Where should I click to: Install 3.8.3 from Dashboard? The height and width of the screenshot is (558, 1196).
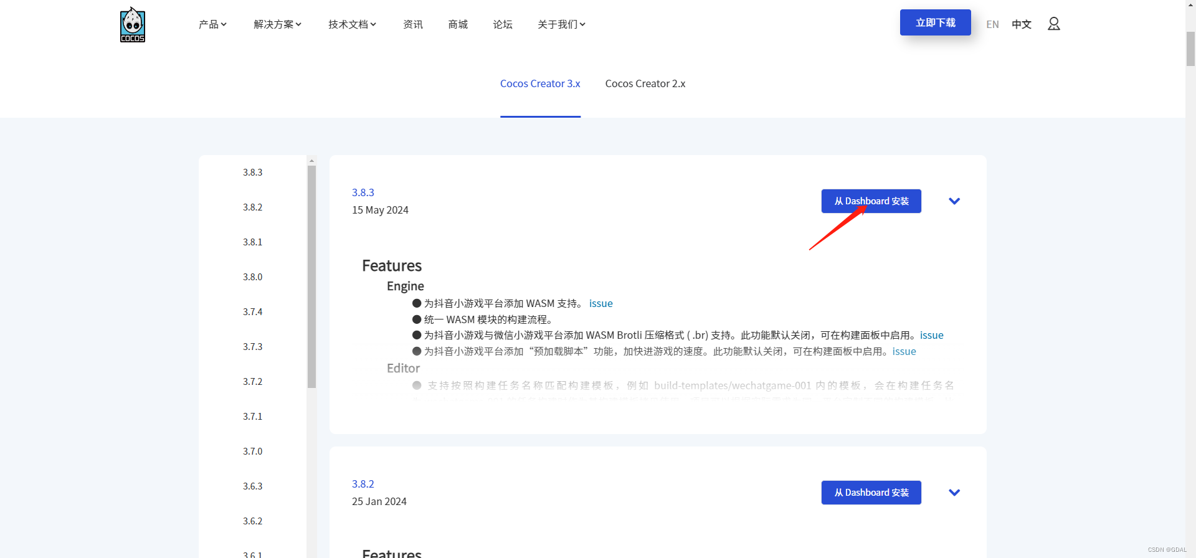coord(871,201)
